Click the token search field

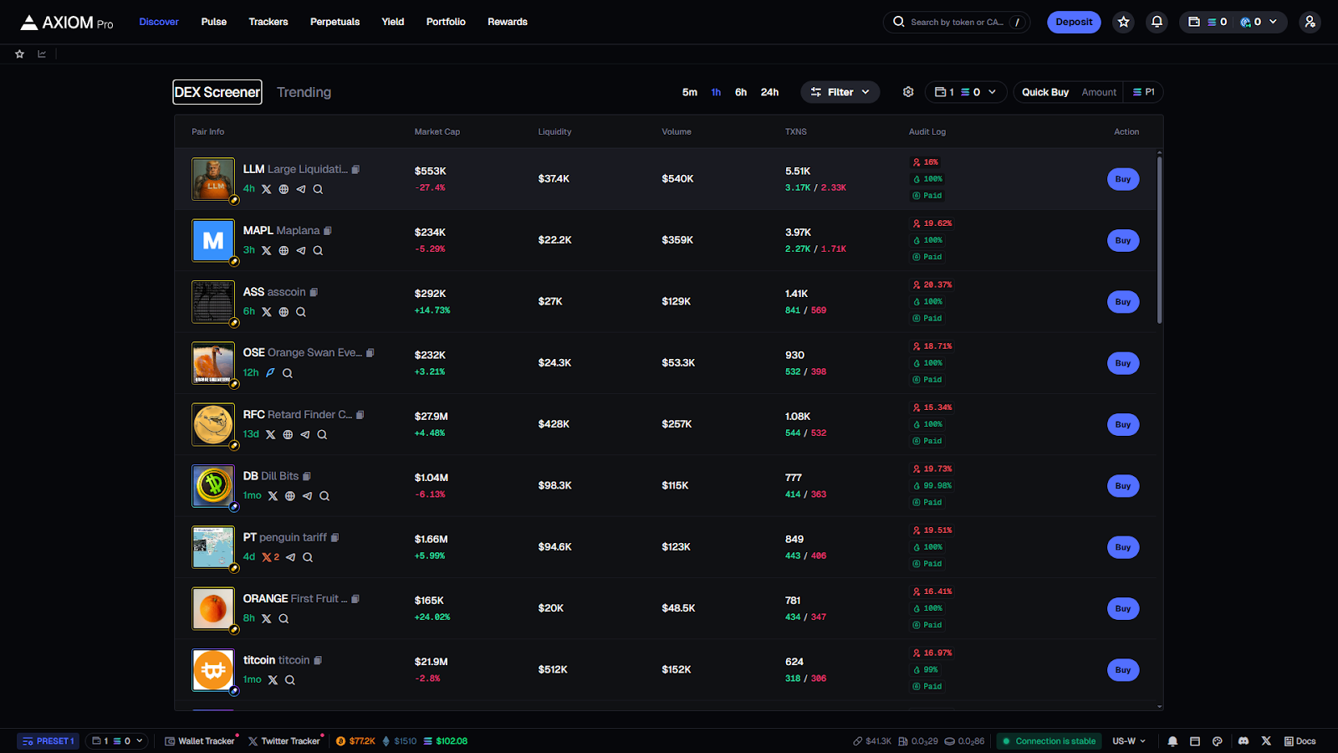point(957,22)
